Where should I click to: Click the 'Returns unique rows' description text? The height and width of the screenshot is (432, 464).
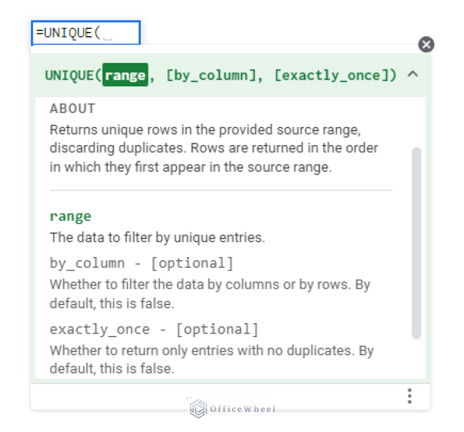[214, 148]
